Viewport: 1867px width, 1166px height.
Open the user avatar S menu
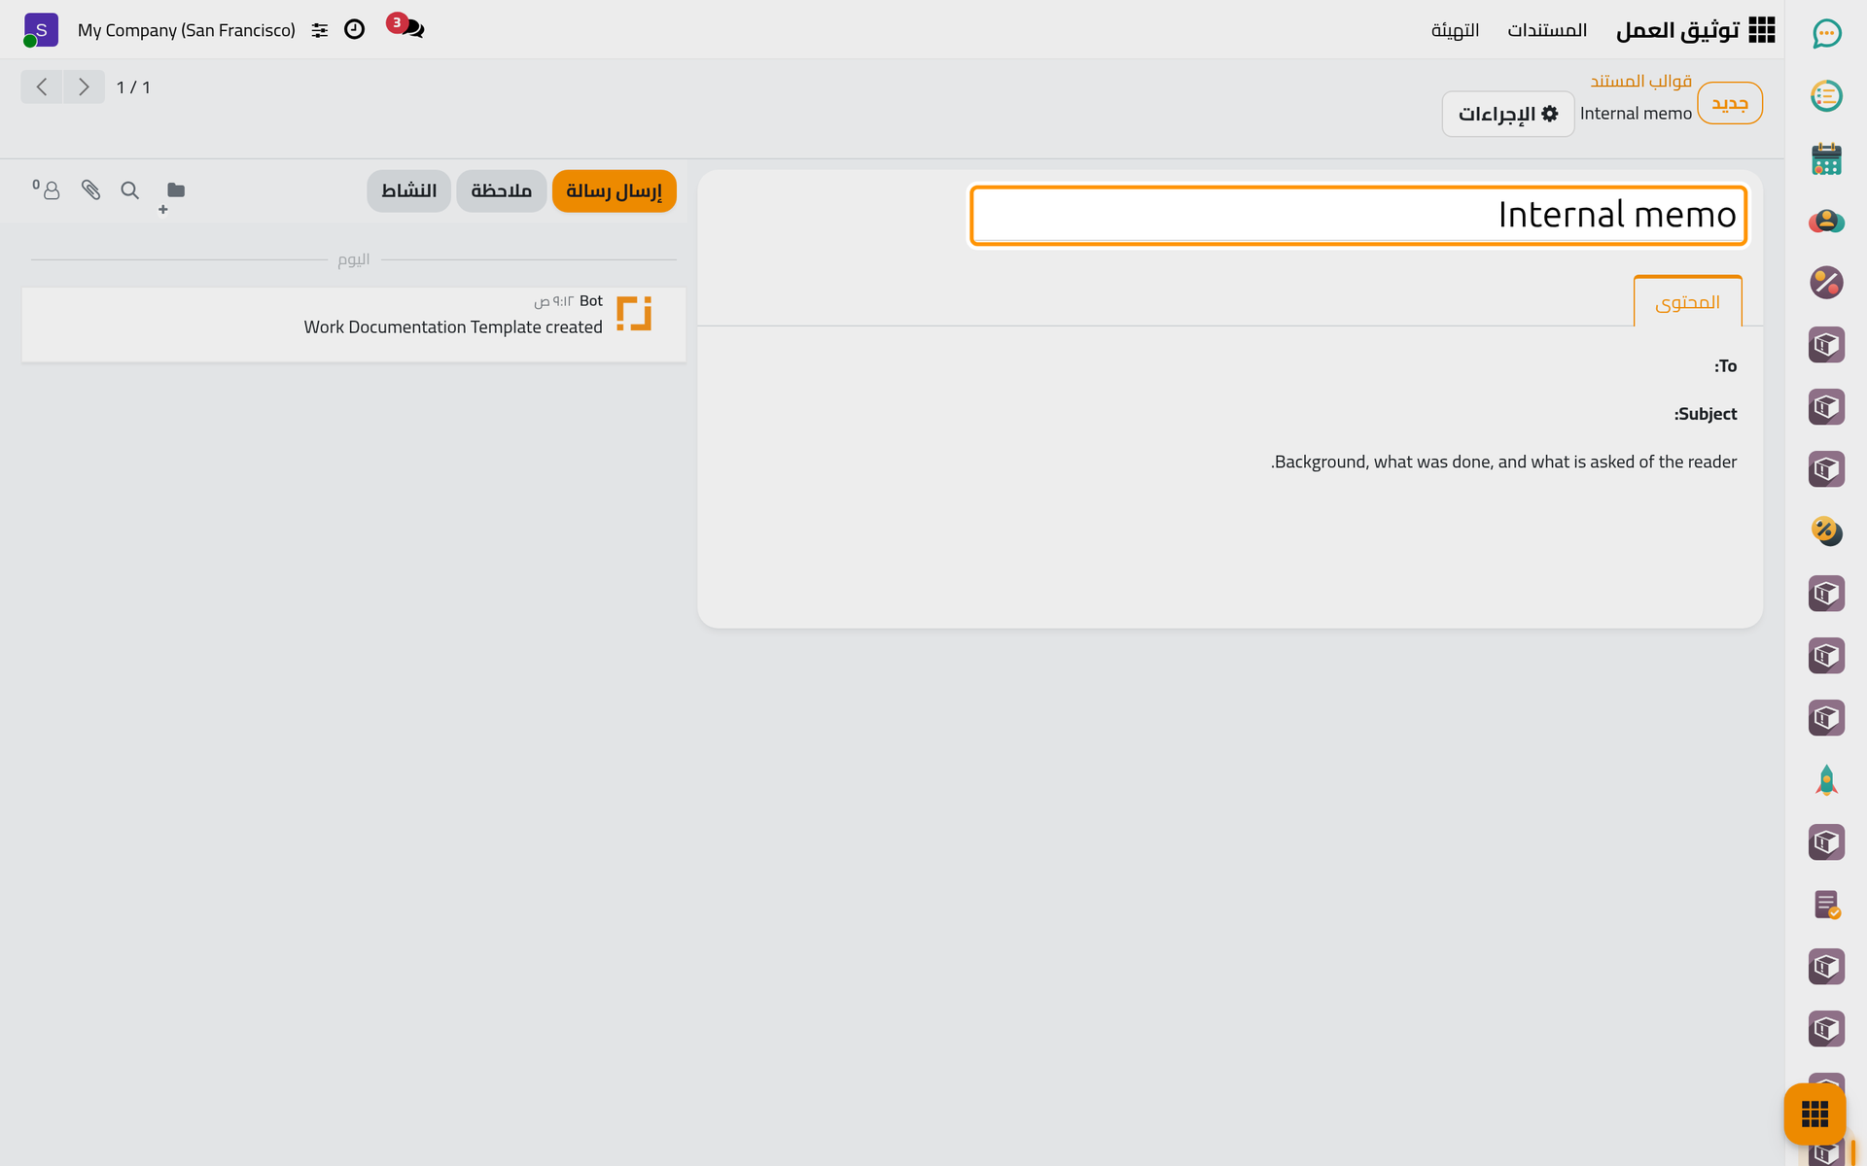coord(40,30)
